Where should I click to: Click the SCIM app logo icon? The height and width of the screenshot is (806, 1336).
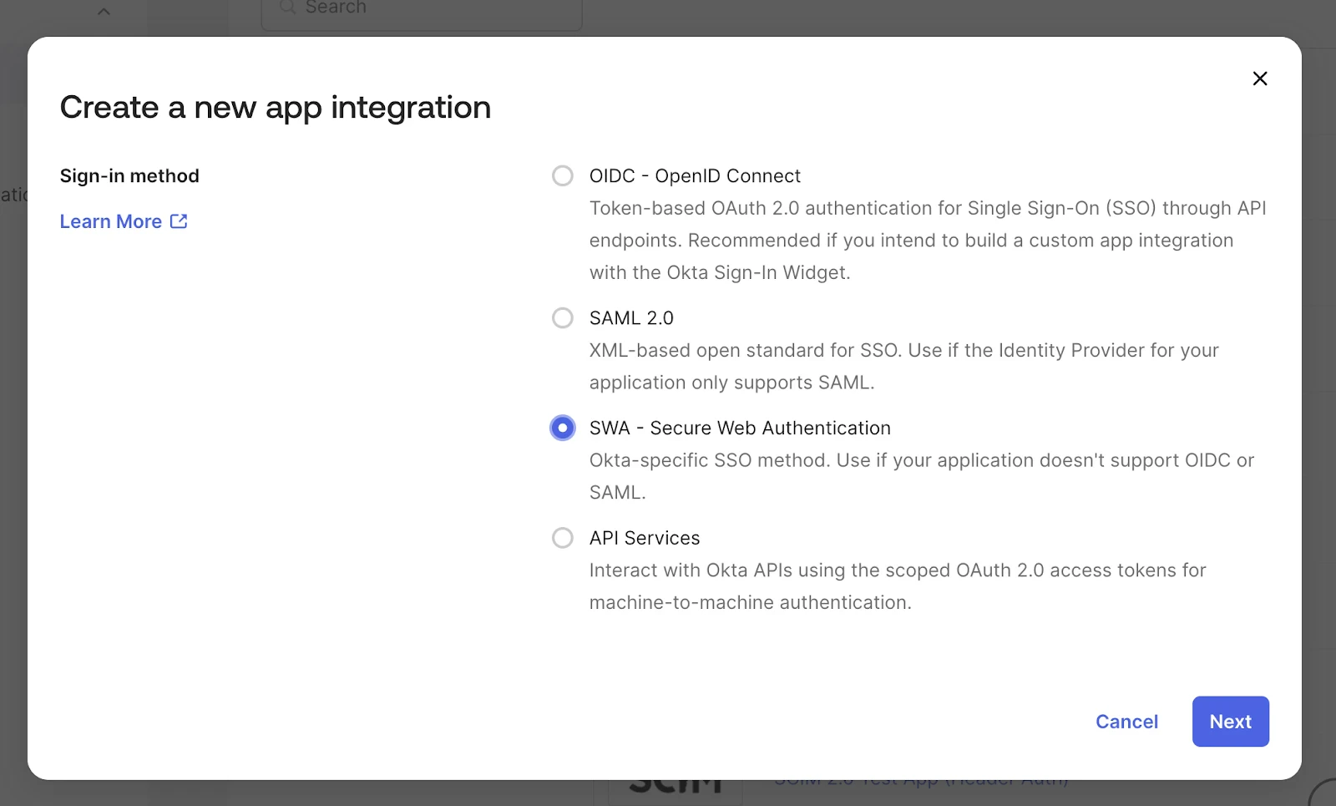tap(675, 782)
